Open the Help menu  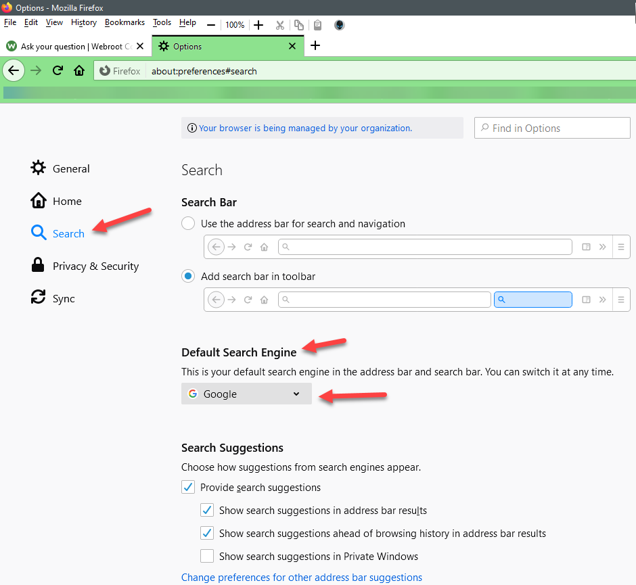187,23
